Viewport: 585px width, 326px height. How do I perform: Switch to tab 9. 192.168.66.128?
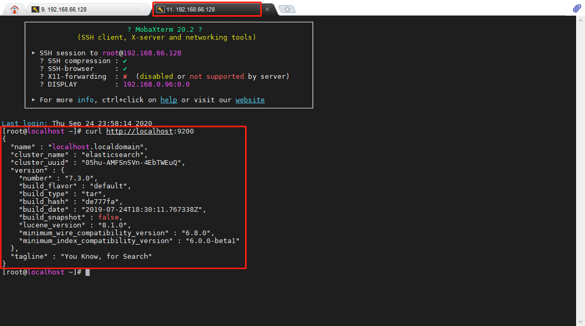(88, 9)
